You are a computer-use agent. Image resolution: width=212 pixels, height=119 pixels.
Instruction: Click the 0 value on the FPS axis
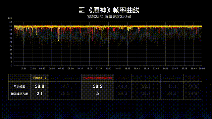pyautogui.click(x=11, y=65)
